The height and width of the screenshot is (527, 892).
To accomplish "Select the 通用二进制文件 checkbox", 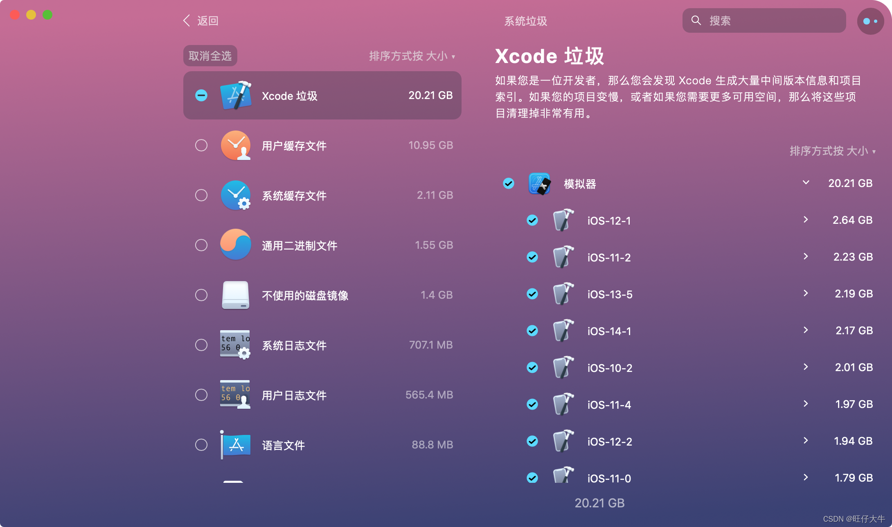I will pyautogui.click(x=201, y=245).
